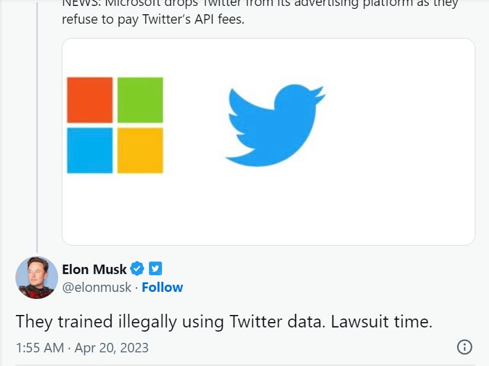Click the Elon Musk display name
This screenshot has height=366, width=489.
[x=94, y=269]
